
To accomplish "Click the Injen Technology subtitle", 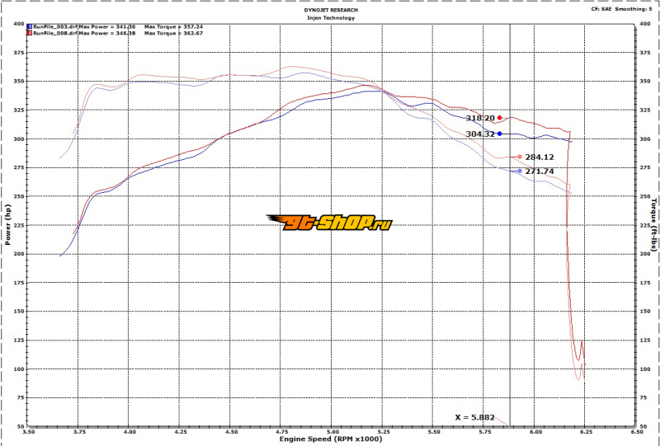I will (x=328, y=16).
